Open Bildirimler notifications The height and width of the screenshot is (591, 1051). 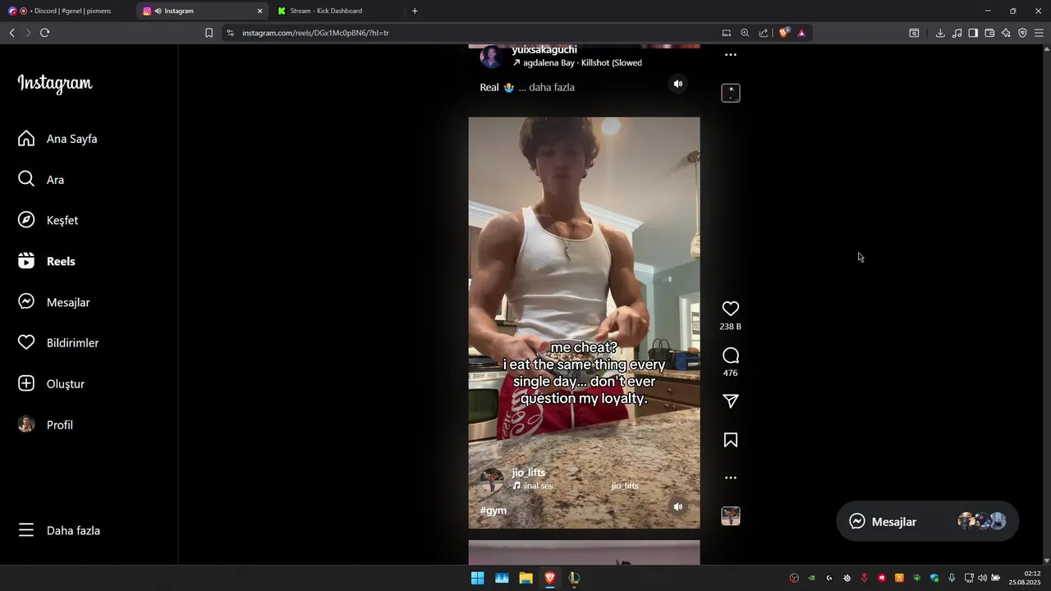(58, 343)
